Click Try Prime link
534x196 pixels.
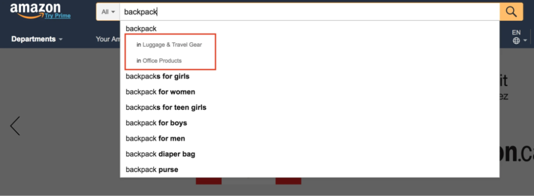pyautogui.click(x=58, y=15)
